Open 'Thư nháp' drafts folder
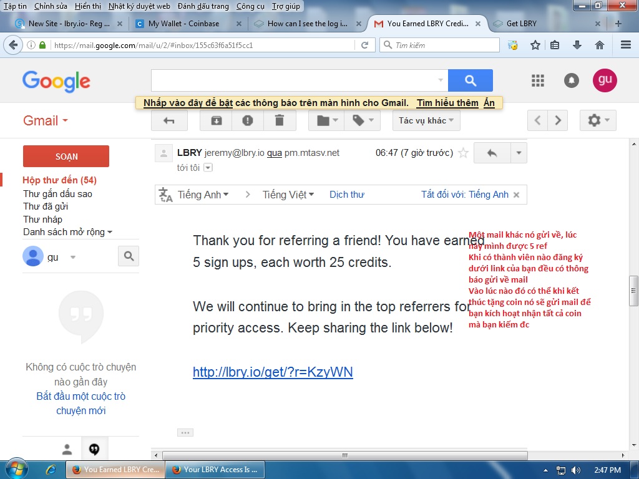Viewport: 639px width, 479px height. pos(43,220)
